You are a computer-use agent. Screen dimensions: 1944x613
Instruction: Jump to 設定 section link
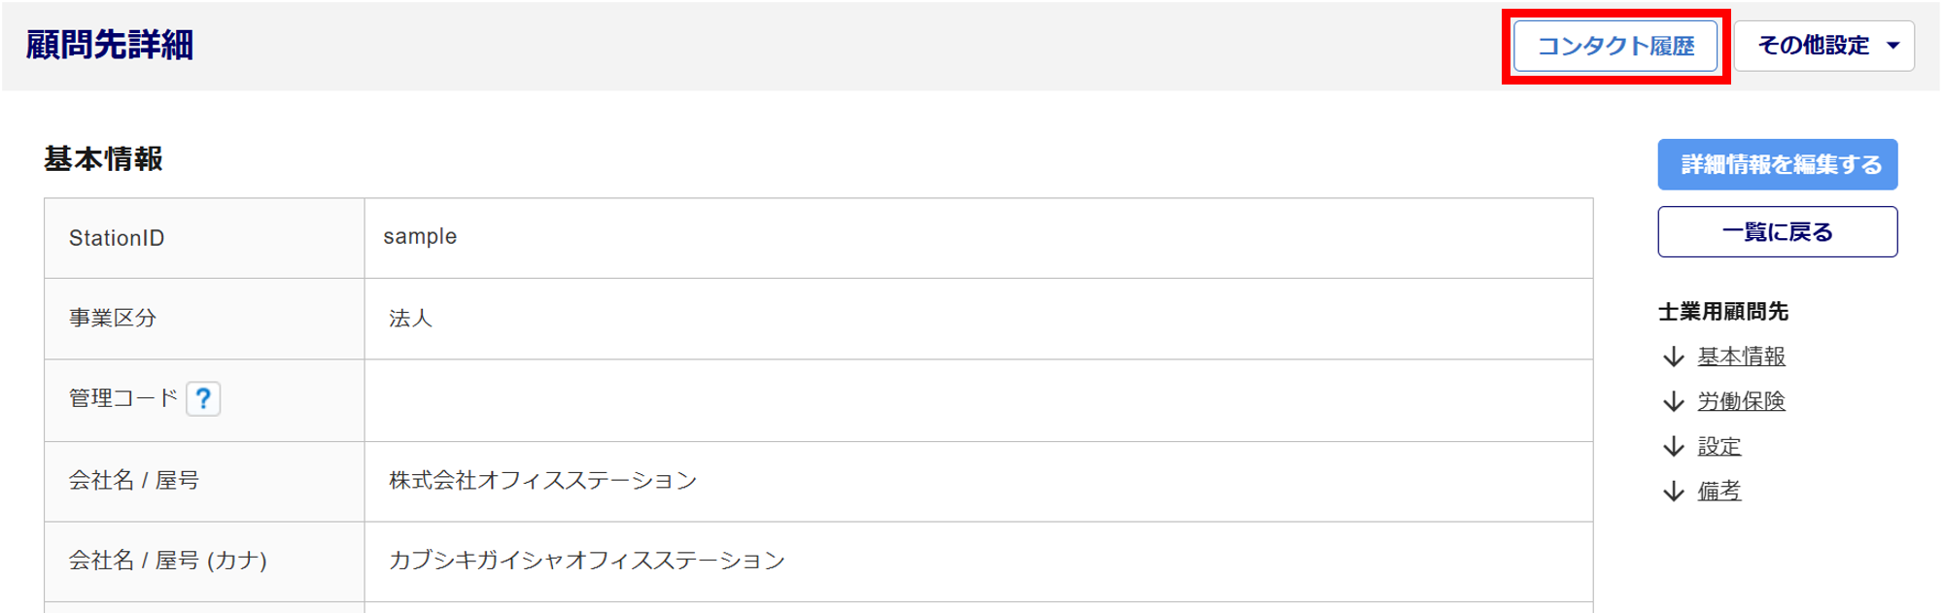point(1718,447)
